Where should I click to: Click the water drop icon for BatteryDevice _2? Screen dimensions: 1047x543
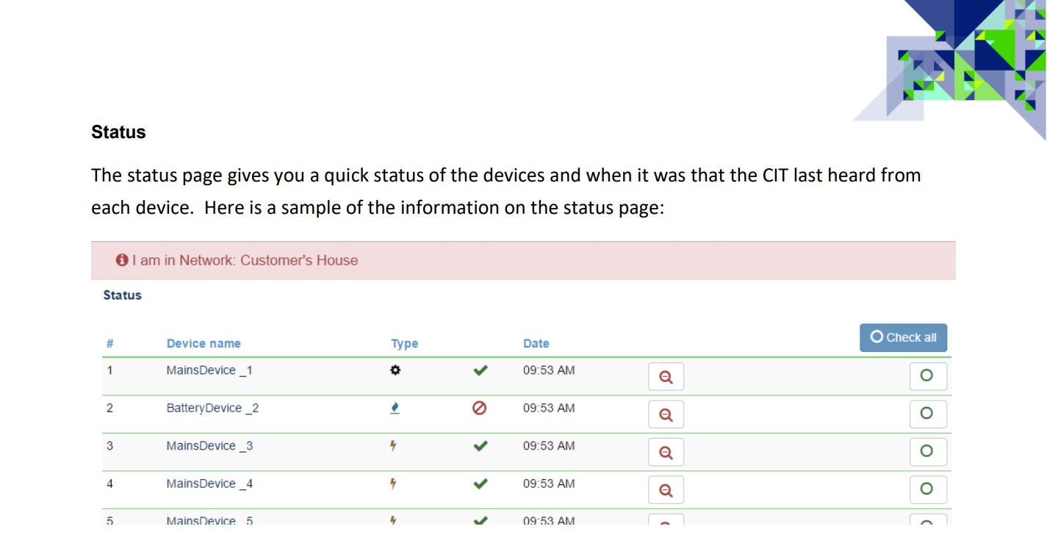[395, 408]
